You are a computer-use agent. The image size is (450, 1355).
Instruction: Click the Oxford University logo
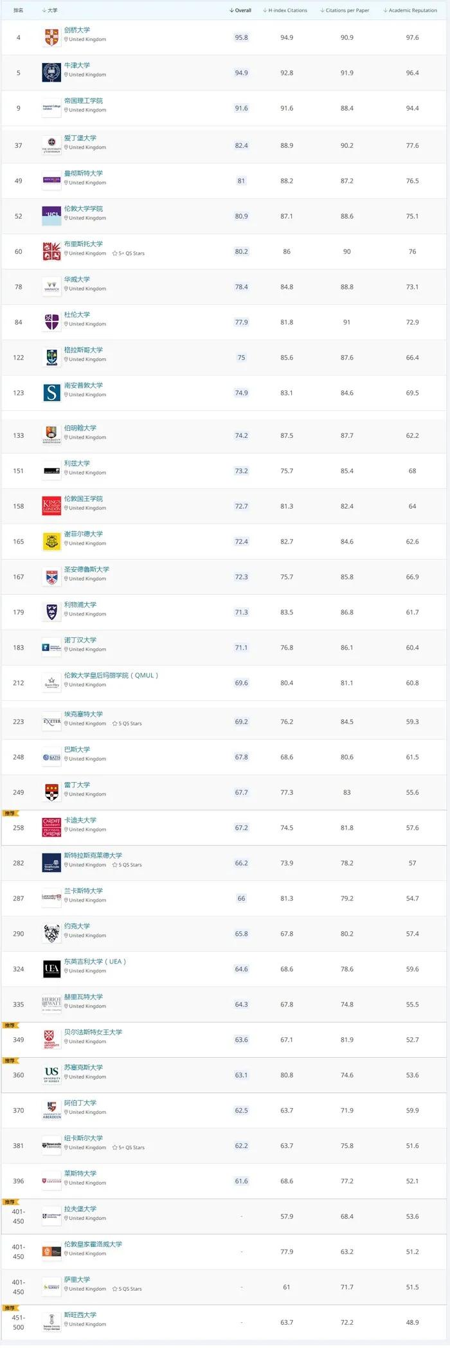coord(51,73)
